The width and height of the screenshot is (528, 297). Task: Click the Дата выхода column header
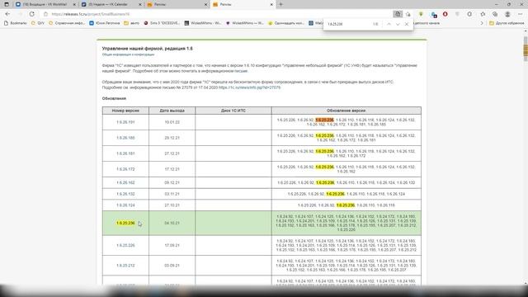172,111
